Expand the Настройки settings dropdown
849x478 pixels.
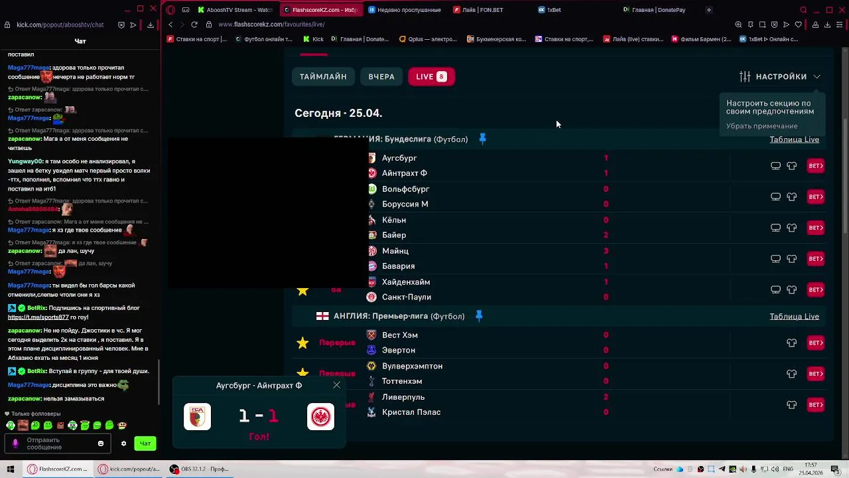780,76
